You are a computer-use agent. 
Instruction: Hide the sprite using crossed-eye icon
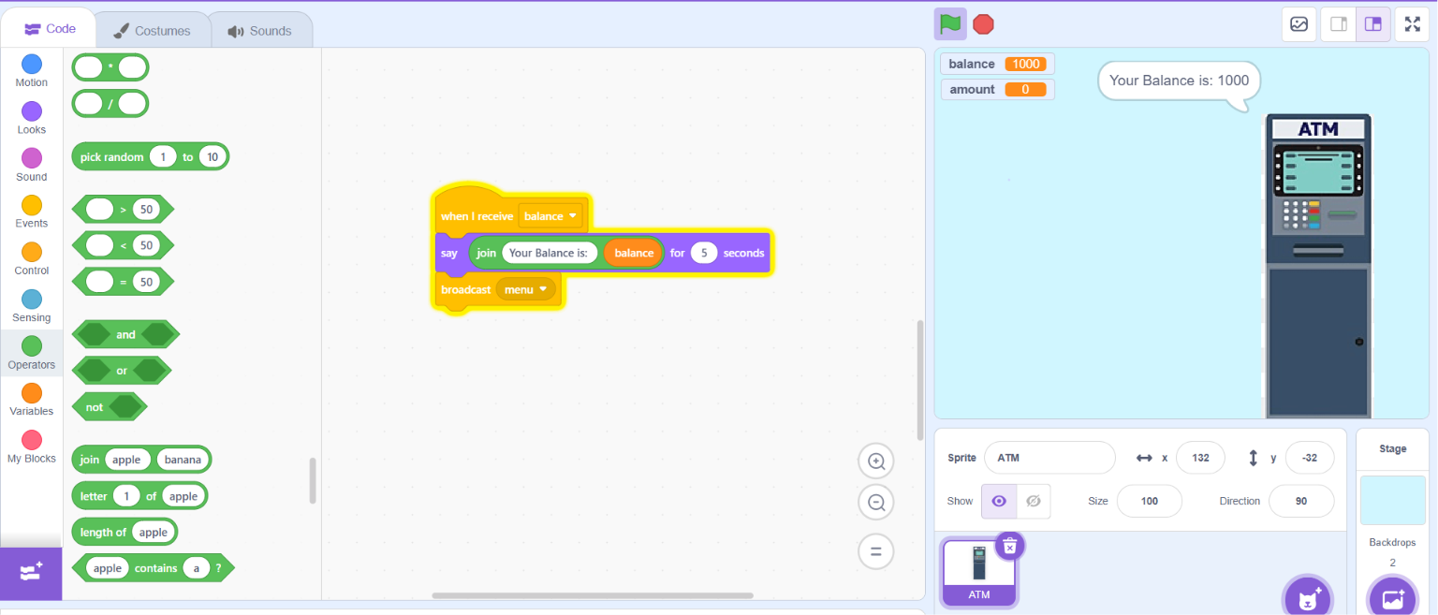(x=1033, y=501)
